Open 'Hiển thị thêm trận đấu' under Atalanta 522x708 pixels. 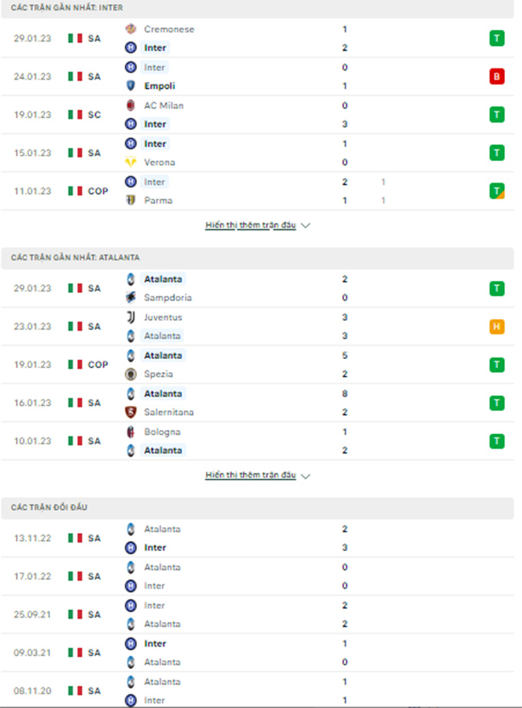(x=250, y=475)
